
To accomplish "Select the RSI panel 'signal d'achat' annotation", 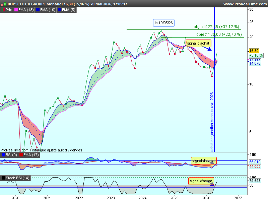I will 204,161.
